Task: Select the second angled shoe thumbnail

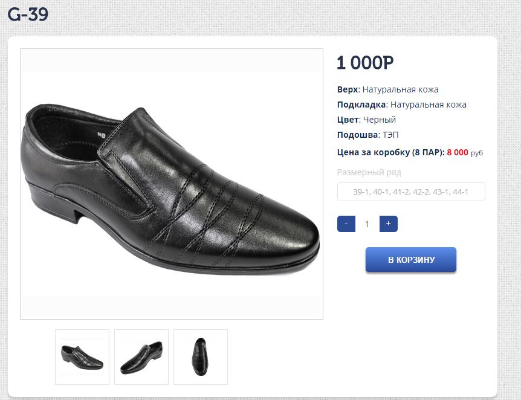Action: point(141,356)
